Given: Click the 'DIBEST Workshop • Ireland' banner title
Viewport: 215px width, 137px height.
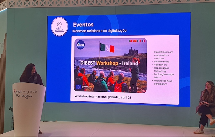Looking at the screenshot, I should click(x=109, y=63).
